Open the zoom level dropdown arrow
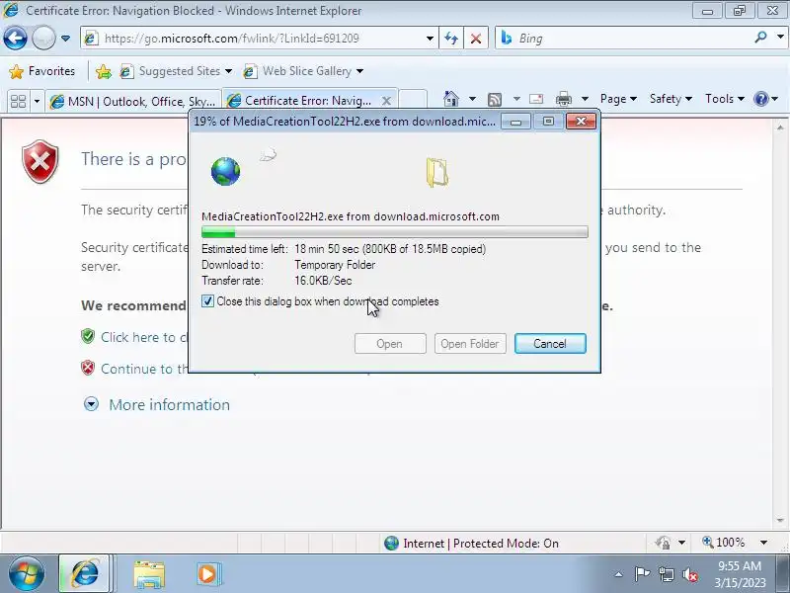 click(763, 543)
